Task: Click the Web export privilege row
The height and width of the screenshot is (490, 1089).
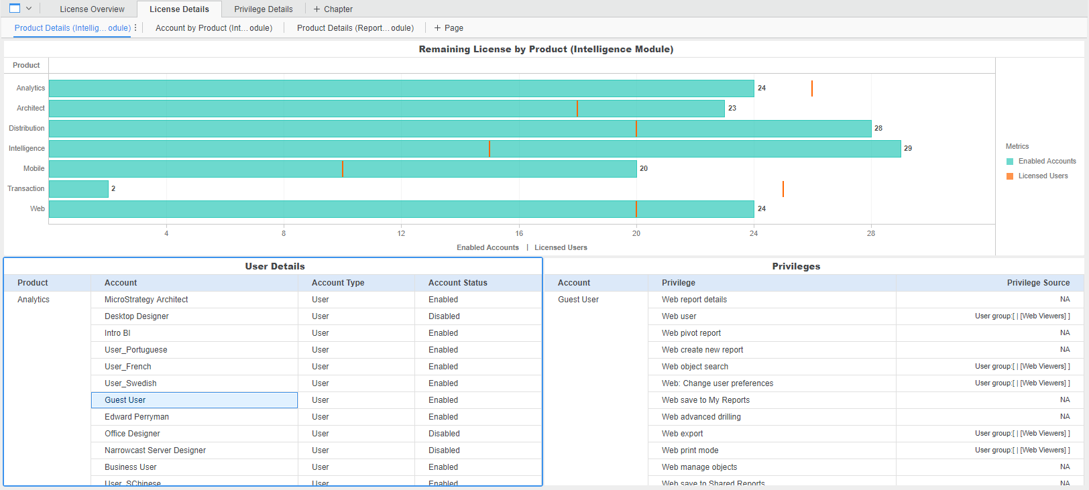Action: point(682,434)
